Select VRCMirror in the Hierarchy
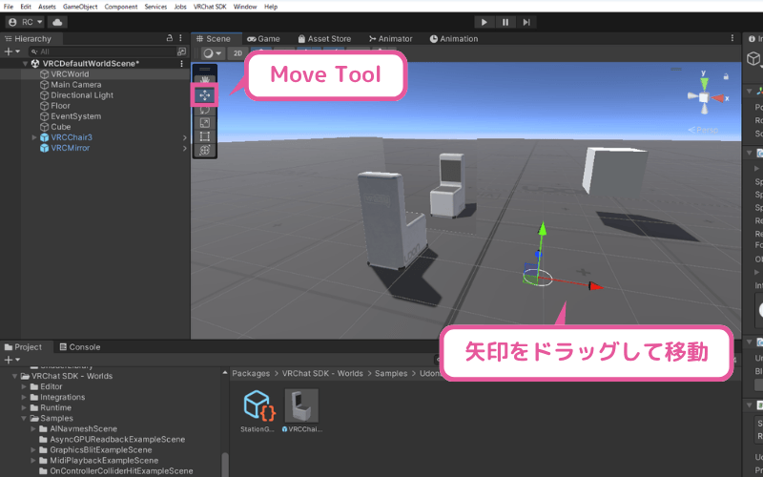The width and height of the screenshot is (763, 477). (x=70, y=148)
